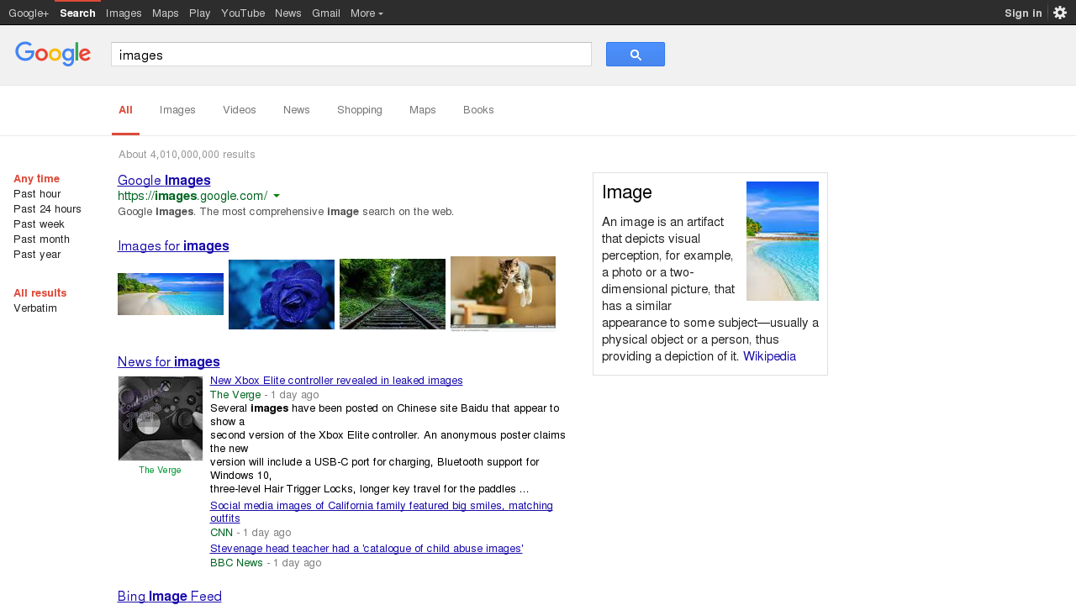1076x605 pixels.
Task: Select the All results filter
Action: point(40,292)
